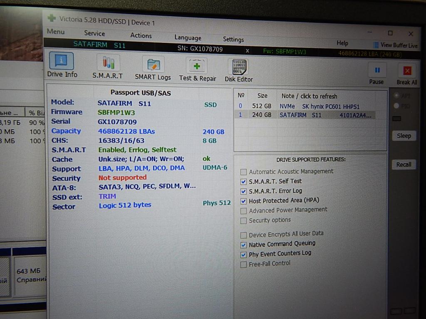Toggle Free-Fall Control checkbox
The height and width of the screenshot is (319, 426).
pos(243,265)
